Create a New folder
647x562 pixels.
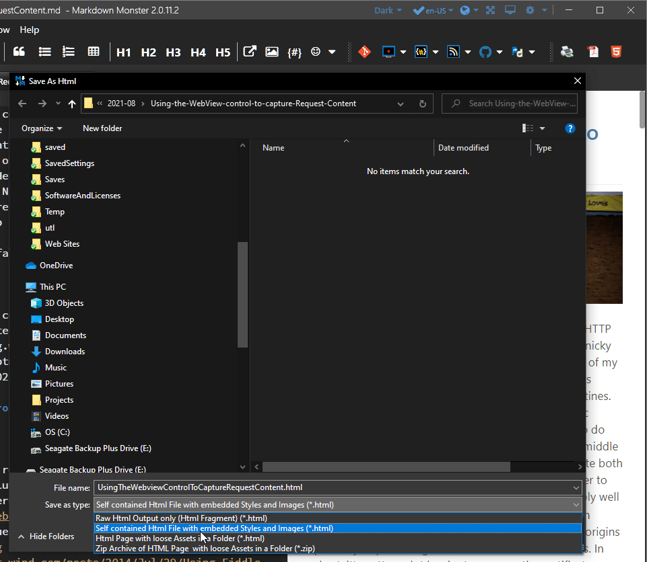pyautogui.click(x=102, y=128)
